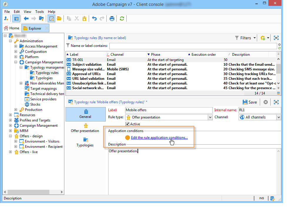Click the rules list vertical scrollbar thumb
The image size is (288, 208).
pyautogui.click(x=279, y=69)
